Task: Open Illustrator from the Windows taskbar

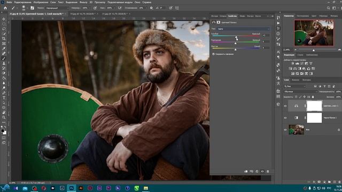Action: click(x=81, y=188)
